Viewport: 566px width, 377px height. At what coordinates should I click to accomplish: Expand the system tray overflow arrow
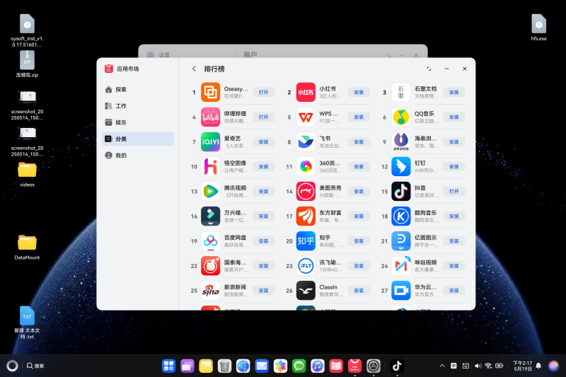click(x=442, y=366)
